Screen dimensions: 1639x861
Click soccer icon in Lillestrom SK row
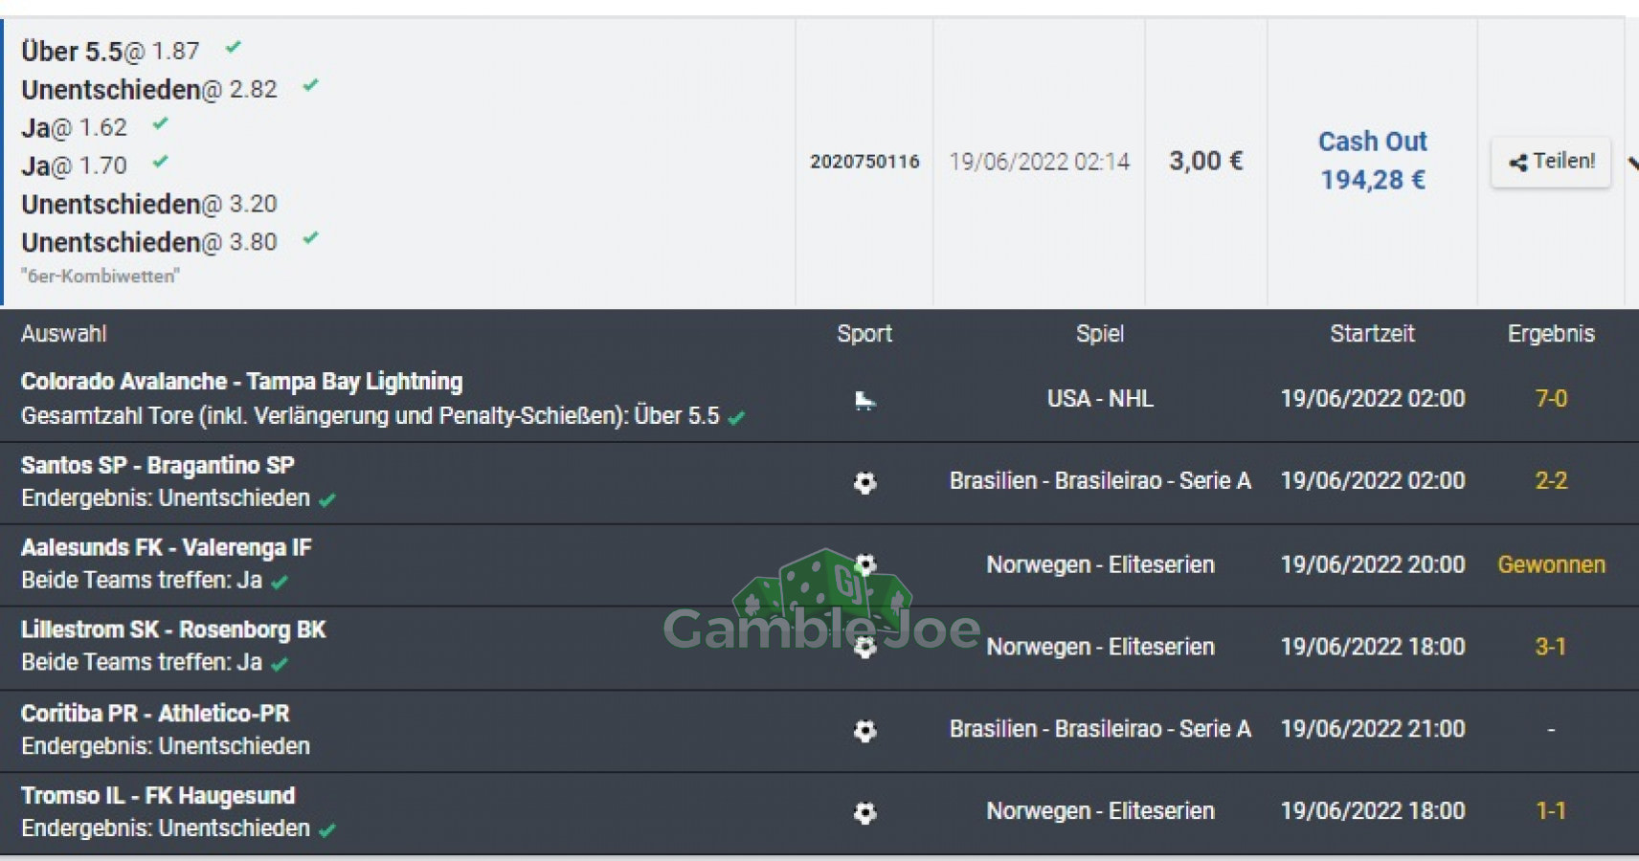click(x=864, y=648)
